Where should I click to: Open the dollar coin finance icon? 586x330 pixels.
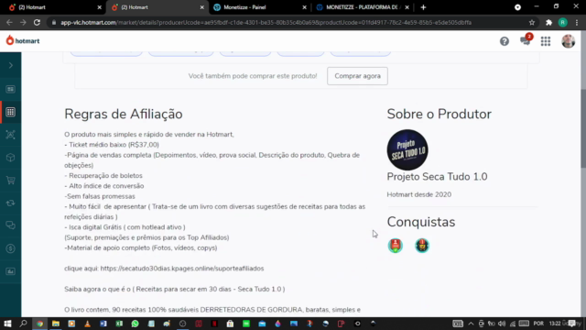click(10, 248)
